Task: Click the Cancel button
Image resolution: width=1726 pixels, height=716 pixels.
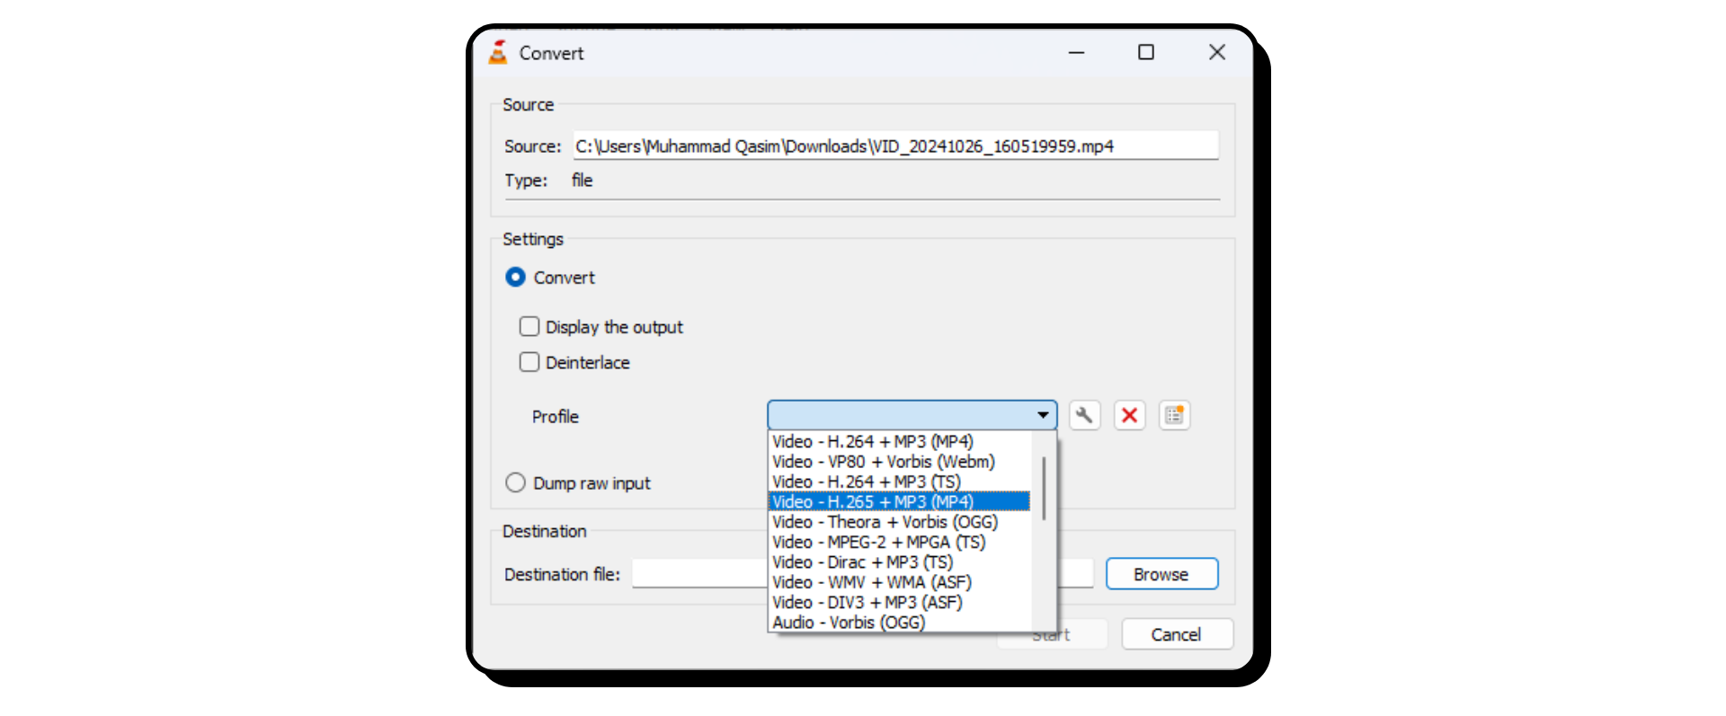Action: [1177, 634]
